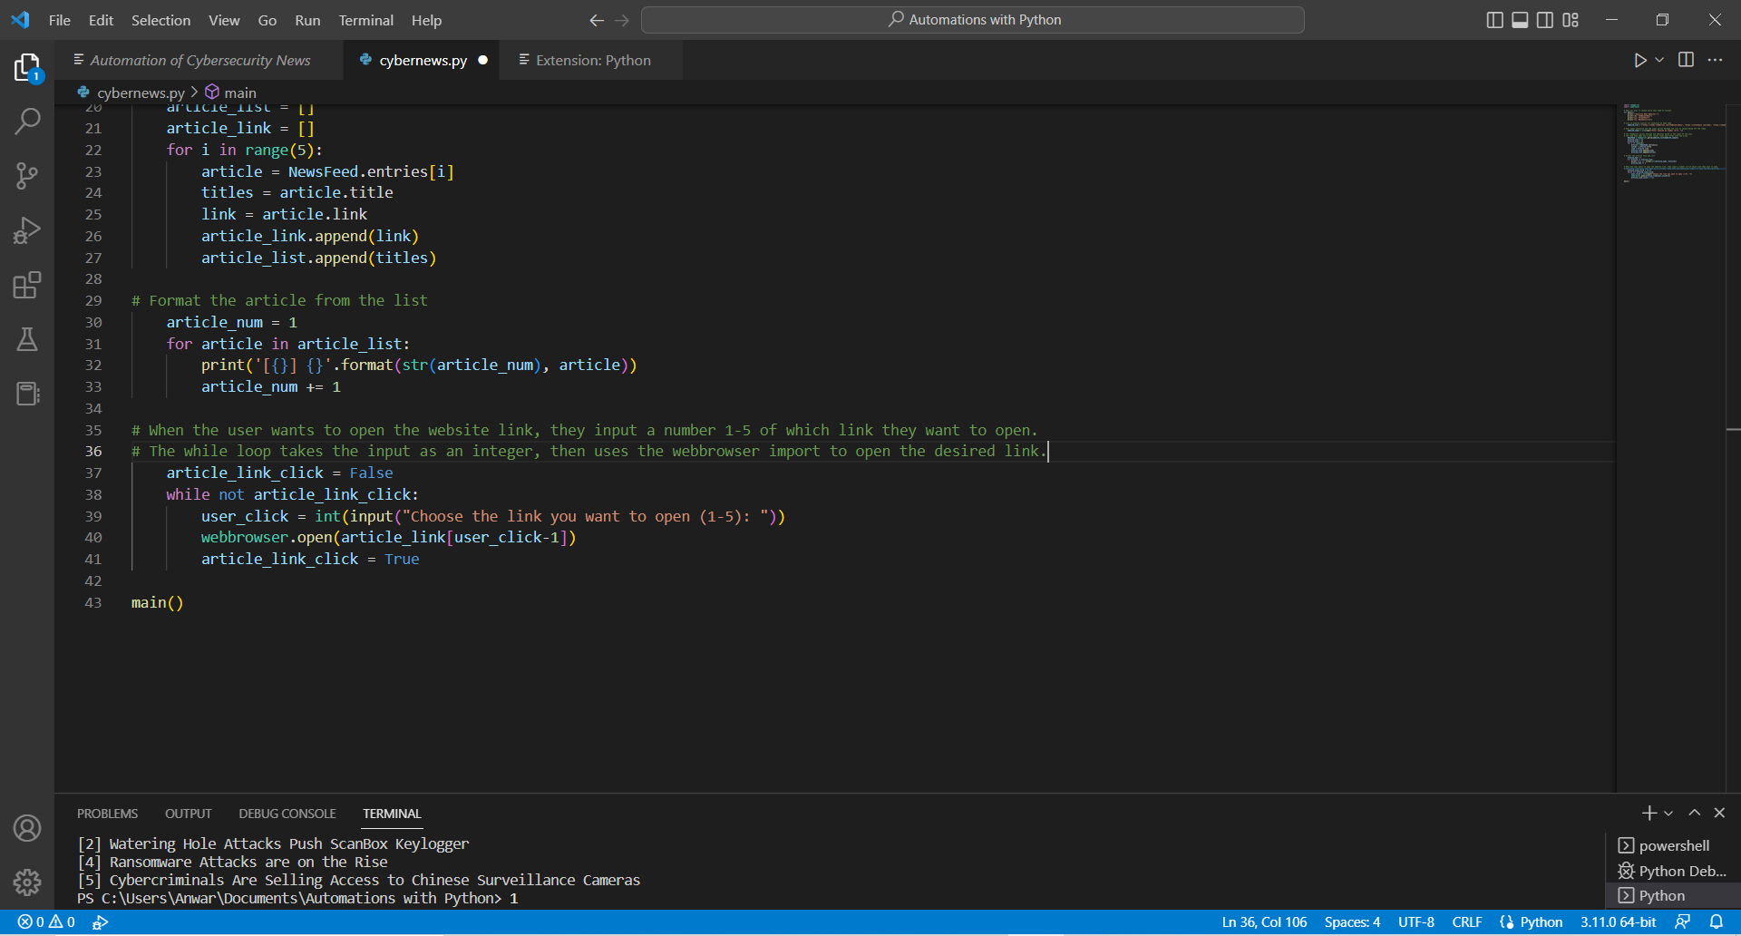The image size is (1741, 936).
Task: Open the Go menu
Action: click(267, 20)
